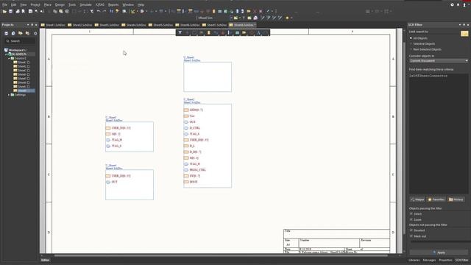This screenshot has width=471, height=265.
Task: Open the SCH Filter panel options dropdown arrow
Action: click(460, 25)
